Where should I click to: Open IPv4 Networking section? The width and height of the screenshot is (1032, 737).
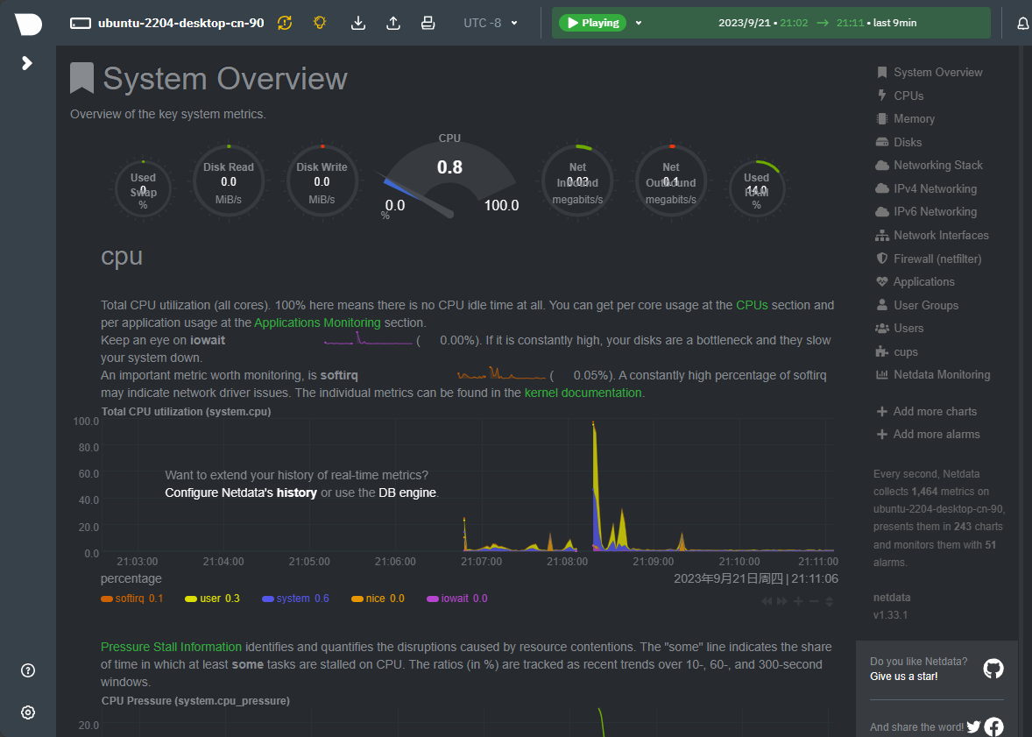point(926,189)
